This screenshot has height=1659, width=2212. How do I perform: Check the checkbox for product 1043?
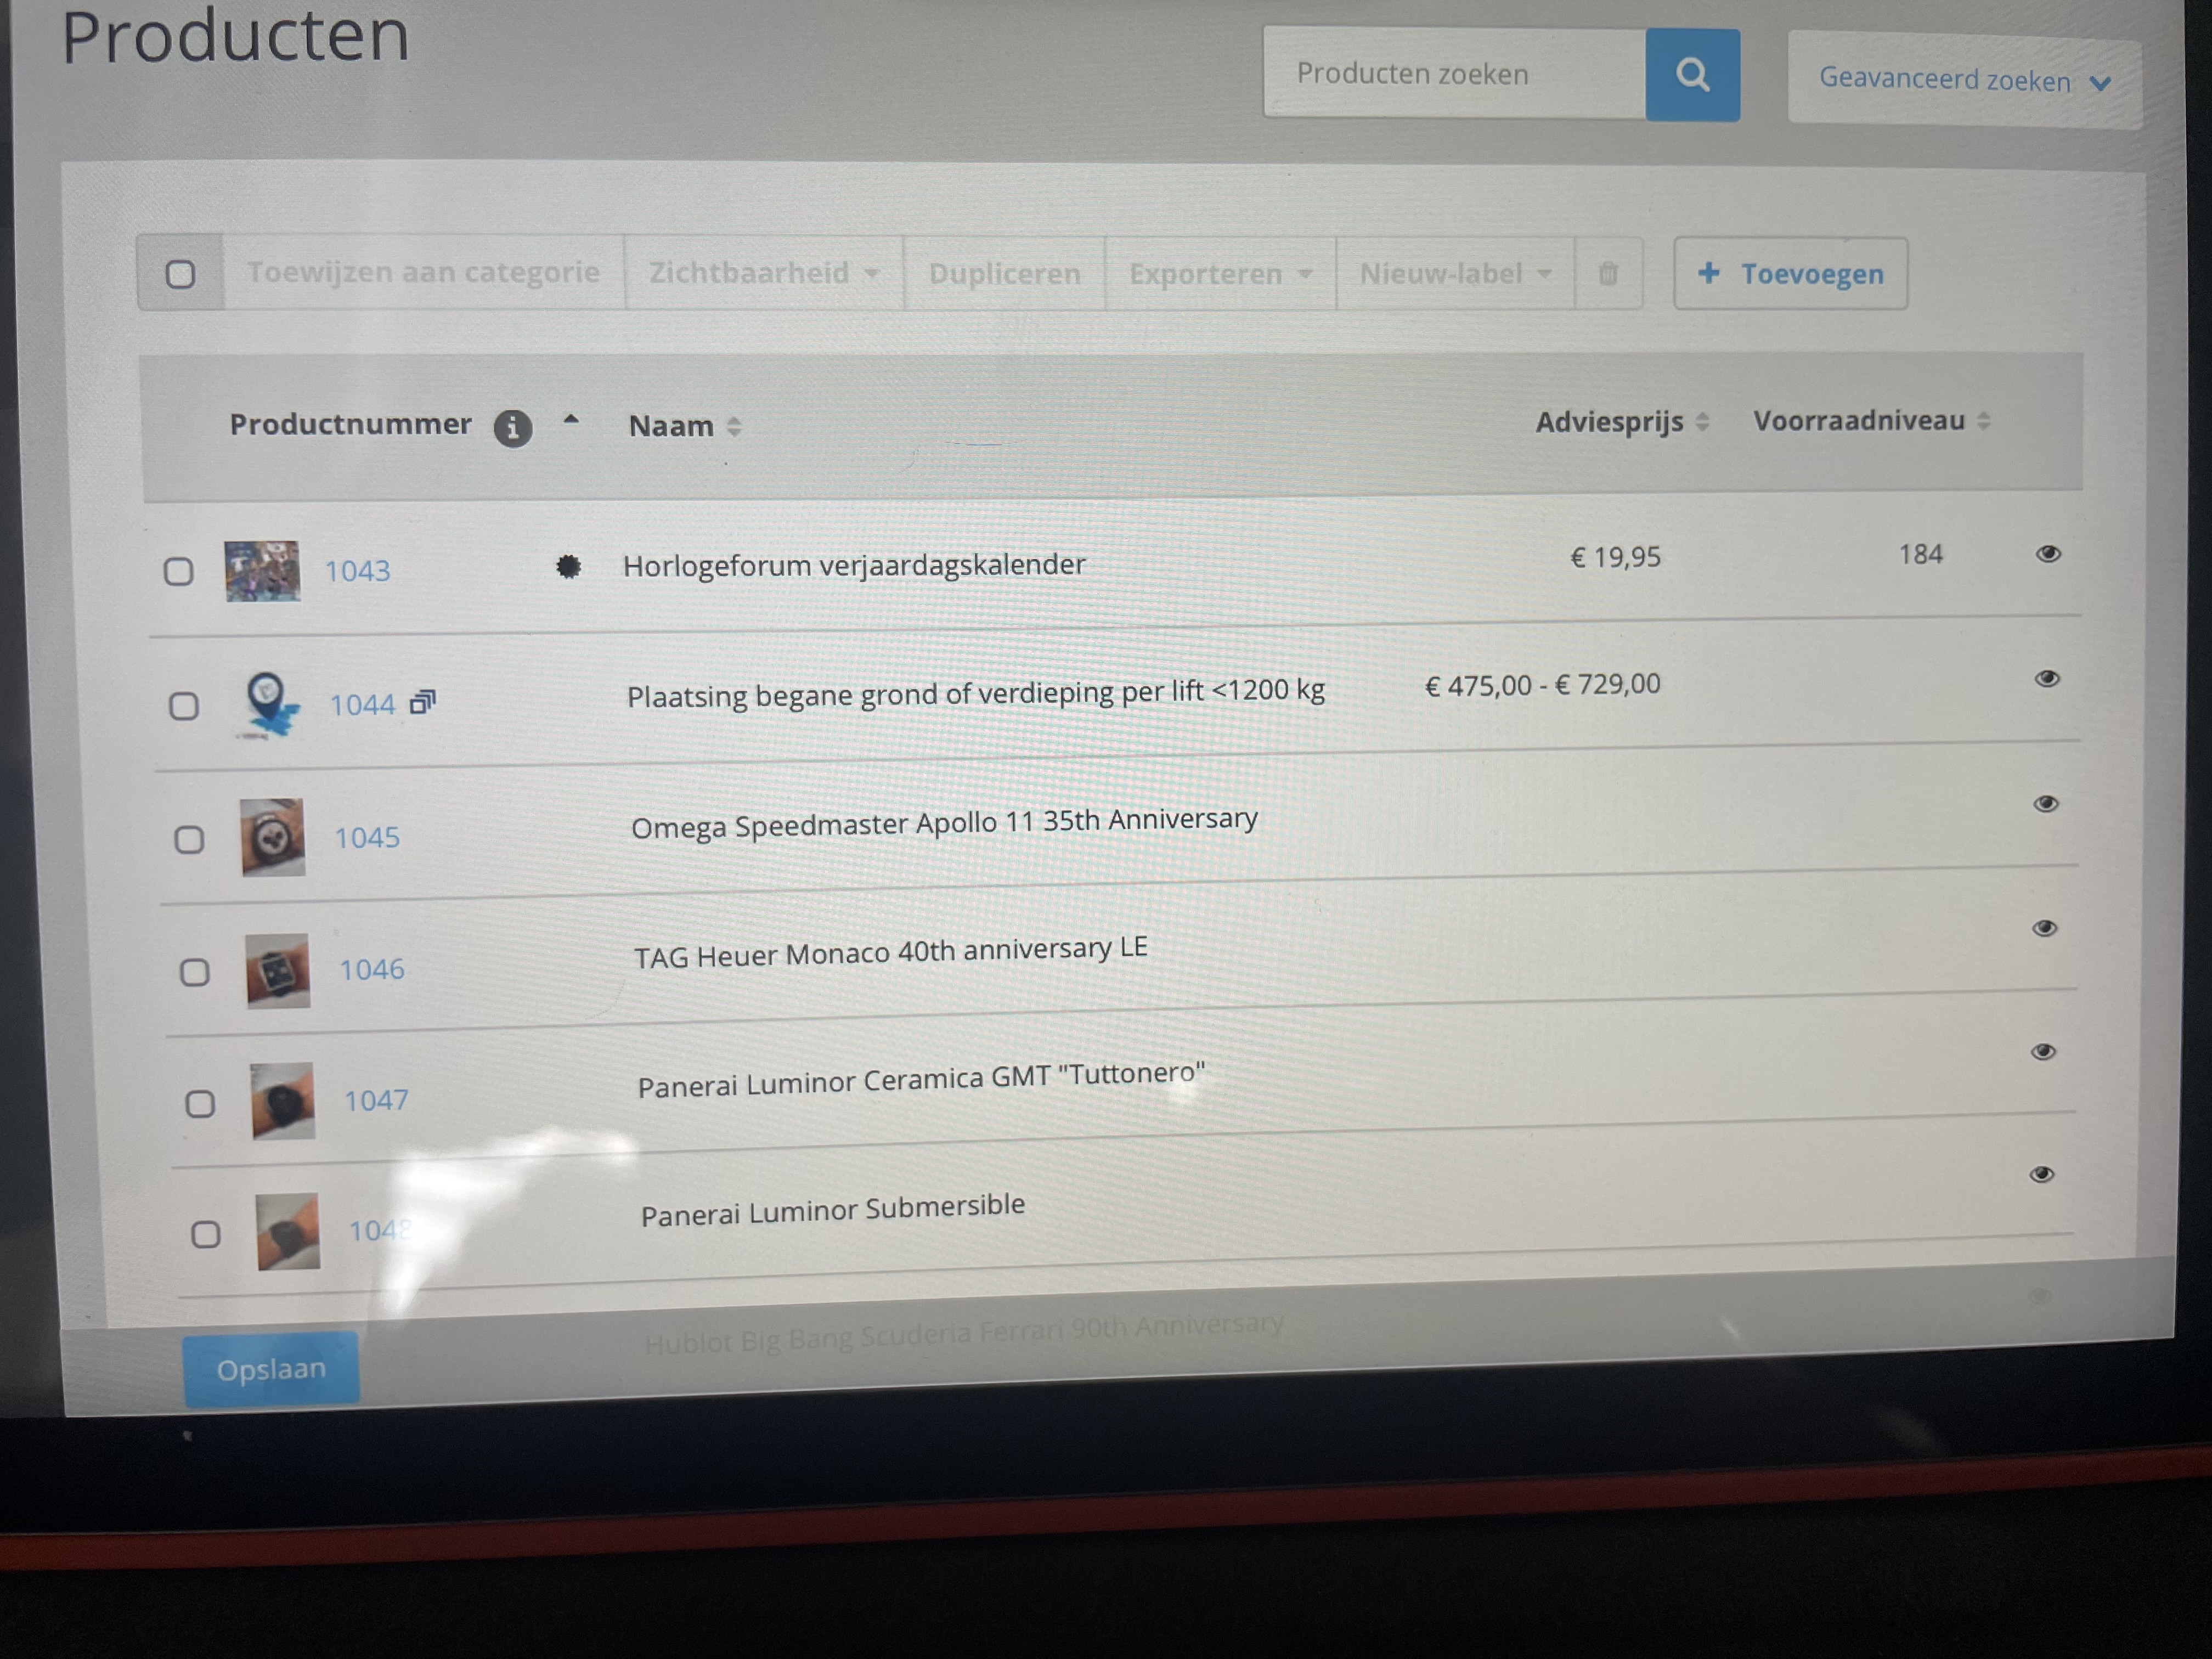pyautogui.click(x=179, y=571)
